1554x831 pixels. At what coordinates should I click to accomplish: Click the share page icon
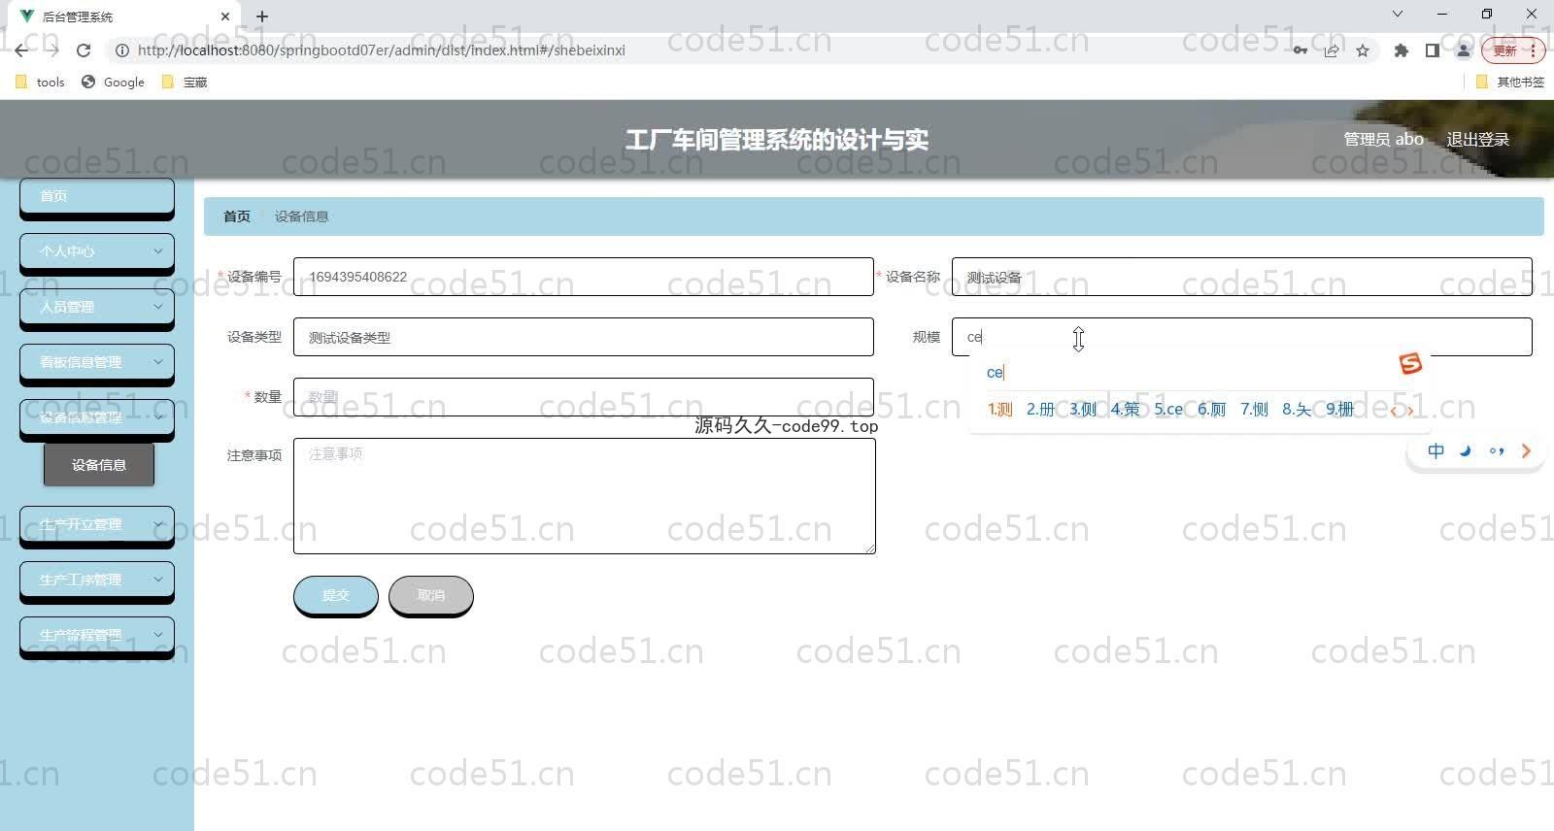pyautogui.click(x=1332, y=50)
